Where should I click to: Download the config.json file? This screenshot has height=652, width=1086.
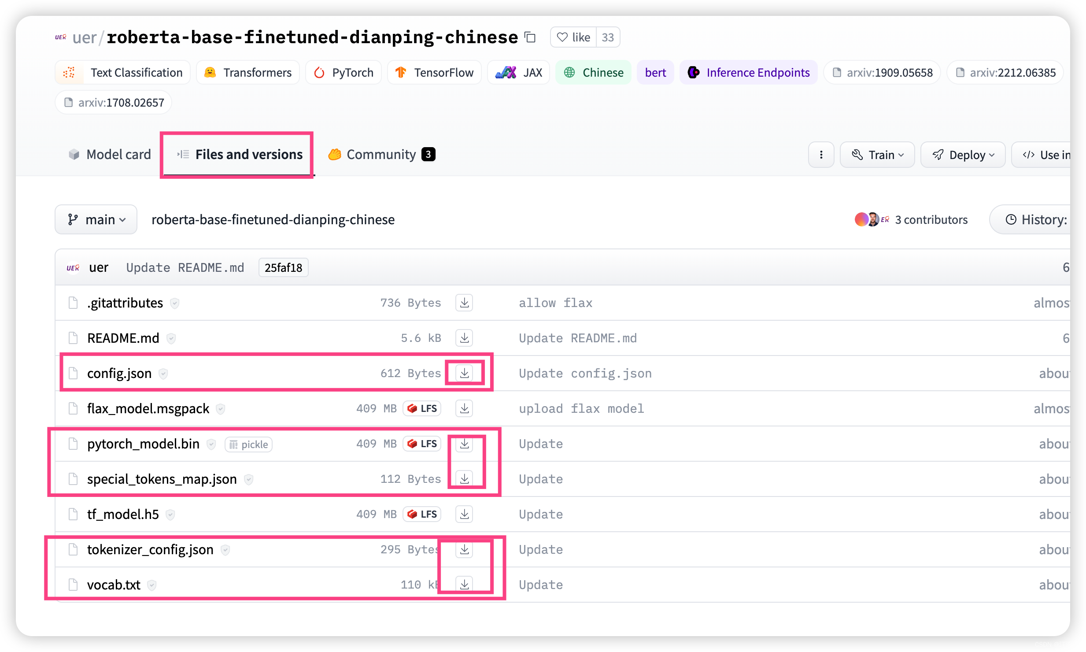464,373
